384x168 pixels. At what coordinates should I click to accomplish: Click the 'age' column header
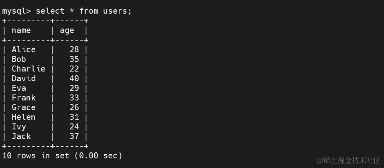click(x=67, y=31)
